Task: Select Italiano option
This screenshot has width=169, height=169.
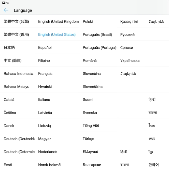Action: pos(44,100)
